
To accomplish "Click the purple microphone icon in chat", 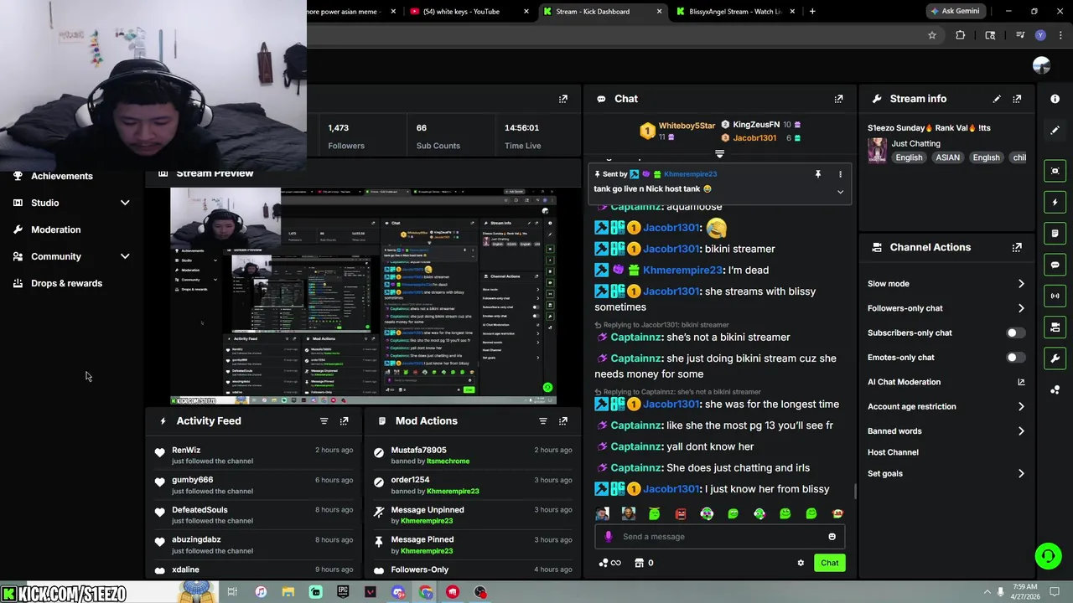I will pos(609,537).
